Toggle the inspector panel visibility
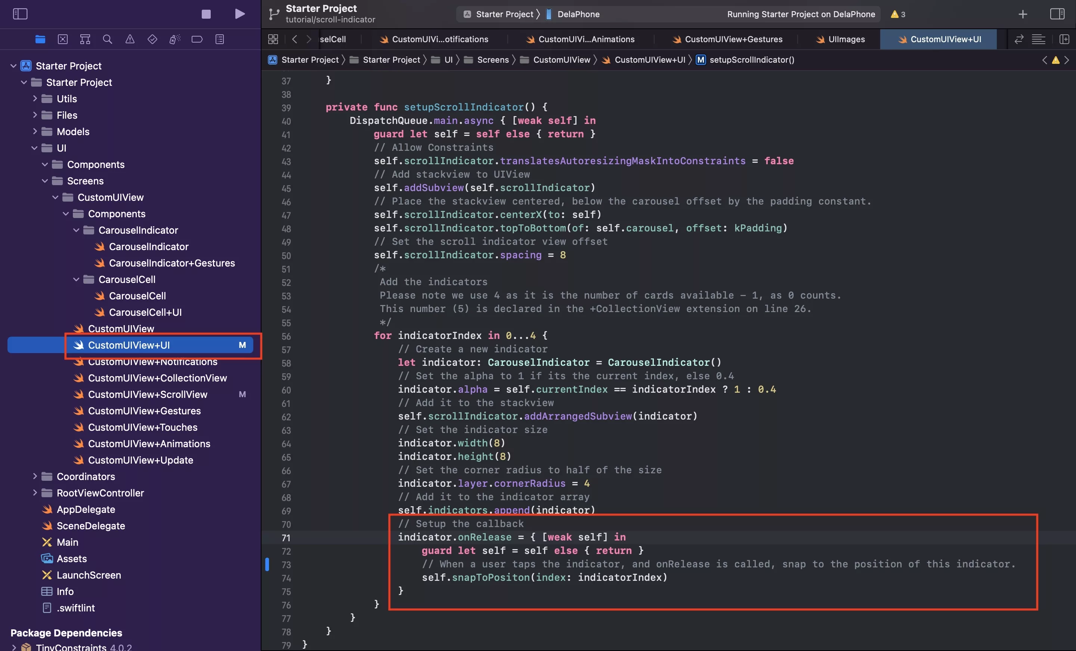The height and width of the screenshot is (651, 1076). click(1057, 14)
